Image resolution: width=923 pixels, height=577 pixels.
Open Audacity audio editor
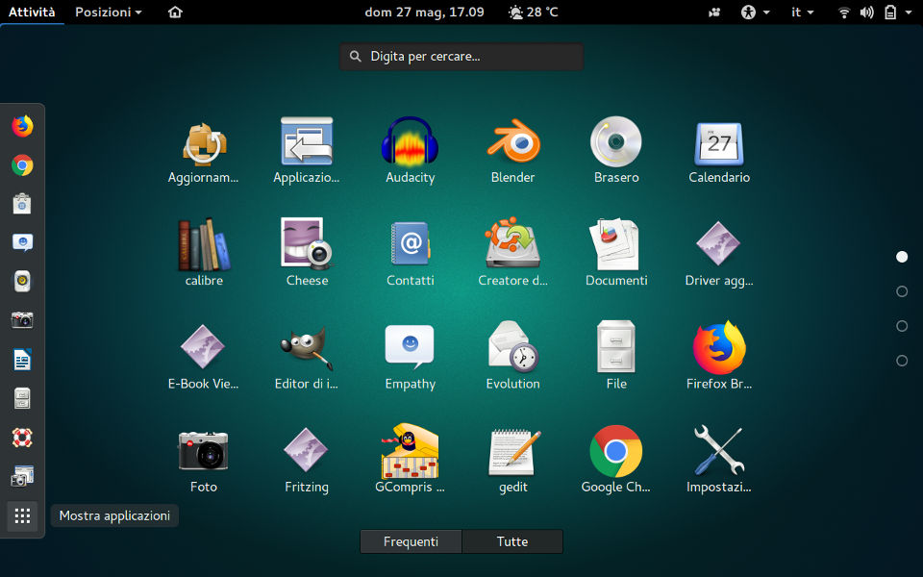[x=410, y=152]
